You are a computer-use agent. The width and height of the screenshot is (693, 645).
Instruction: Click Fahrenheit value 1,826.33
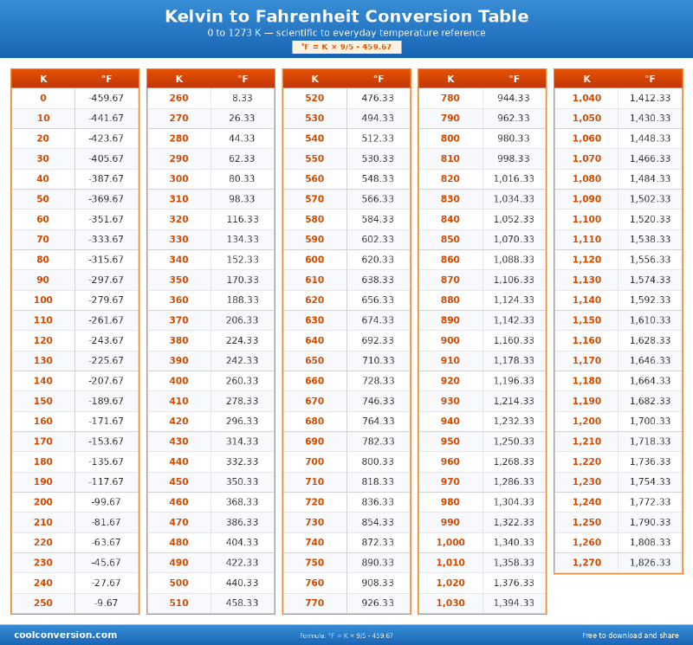pyautogui.click(x=651, y=563)
